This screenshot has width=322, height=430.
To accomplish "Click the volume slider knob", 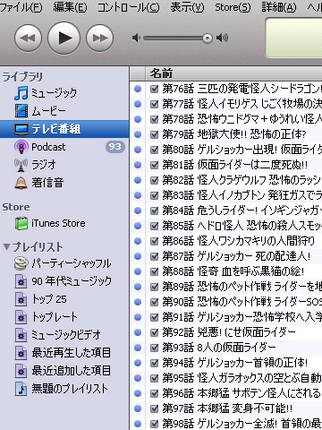I will click(x=208, y=38).
